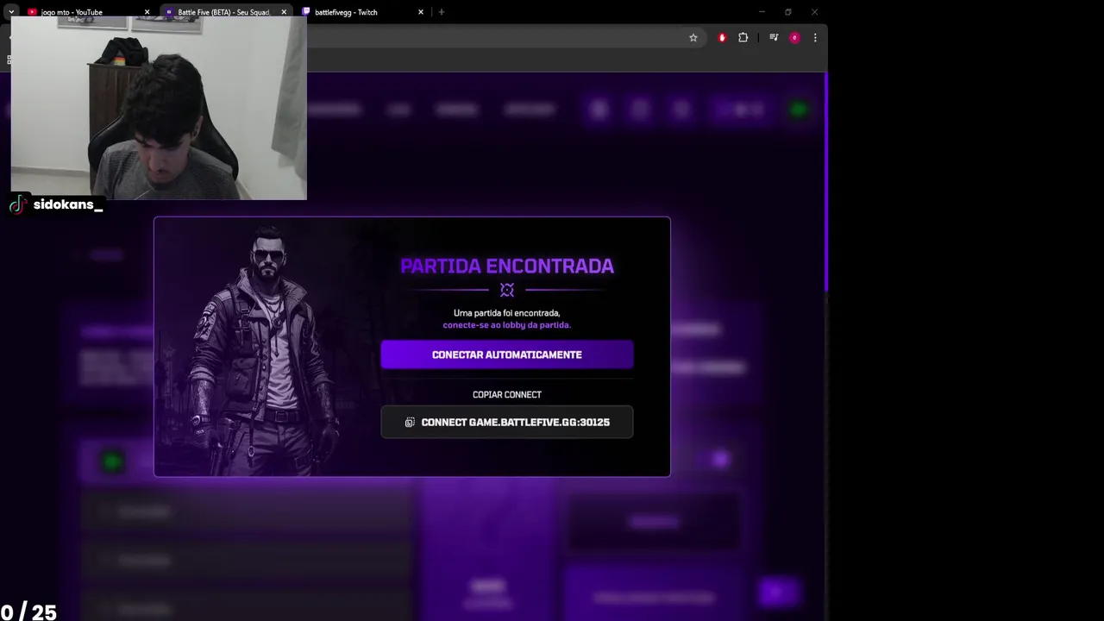Copy the connect game.battlefive.gg:30125 command
This screenshot has width=1104, height=621.
tap(507, 422)
